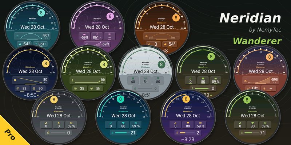
Task: Tap heart 80 tile on purple 8:28 face
Action: 188,125
